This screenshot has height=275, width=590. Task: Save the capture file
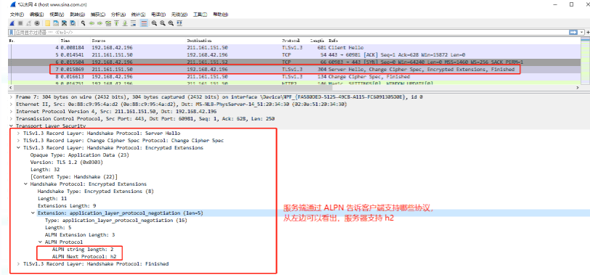pos(56,23)
